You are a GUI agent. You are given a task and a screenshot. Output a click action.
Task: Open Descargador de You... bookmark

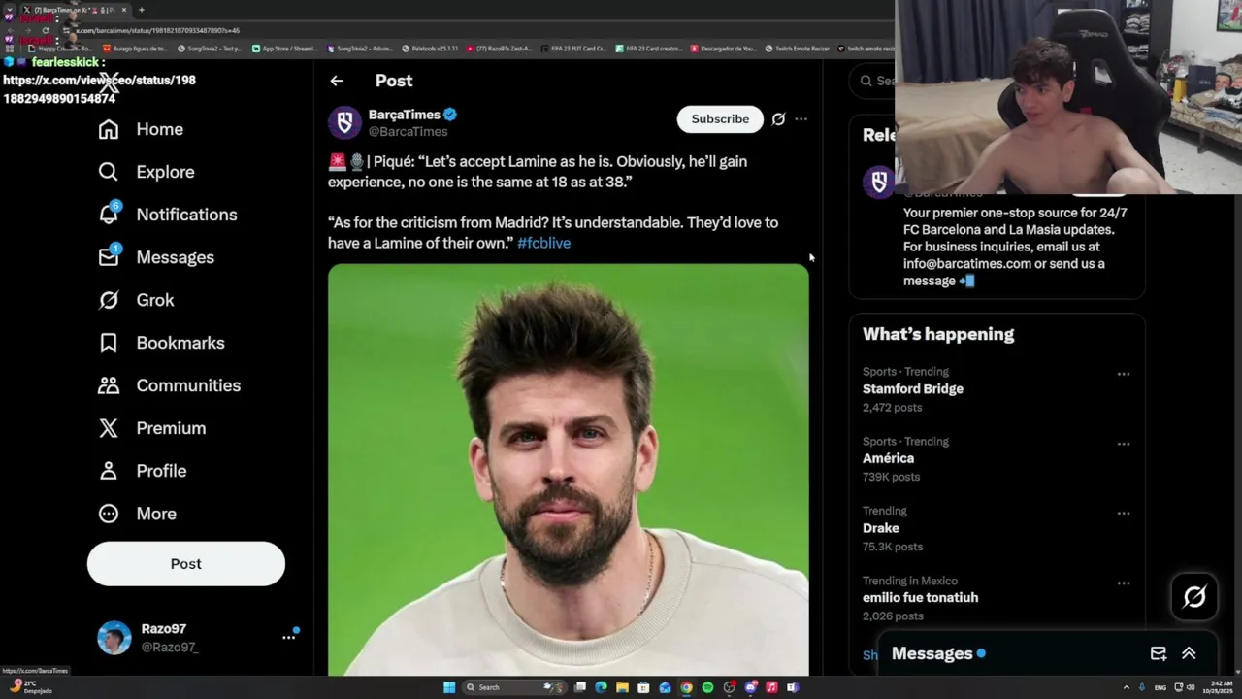point(724,49)
